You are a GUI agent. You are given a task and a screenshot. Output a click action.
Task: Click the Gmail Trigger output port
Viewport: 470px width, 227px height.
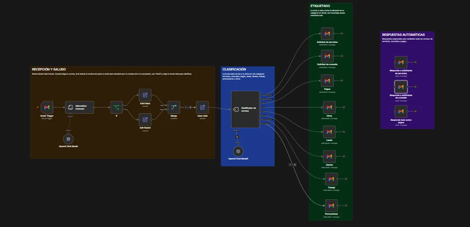pos(54,108)
